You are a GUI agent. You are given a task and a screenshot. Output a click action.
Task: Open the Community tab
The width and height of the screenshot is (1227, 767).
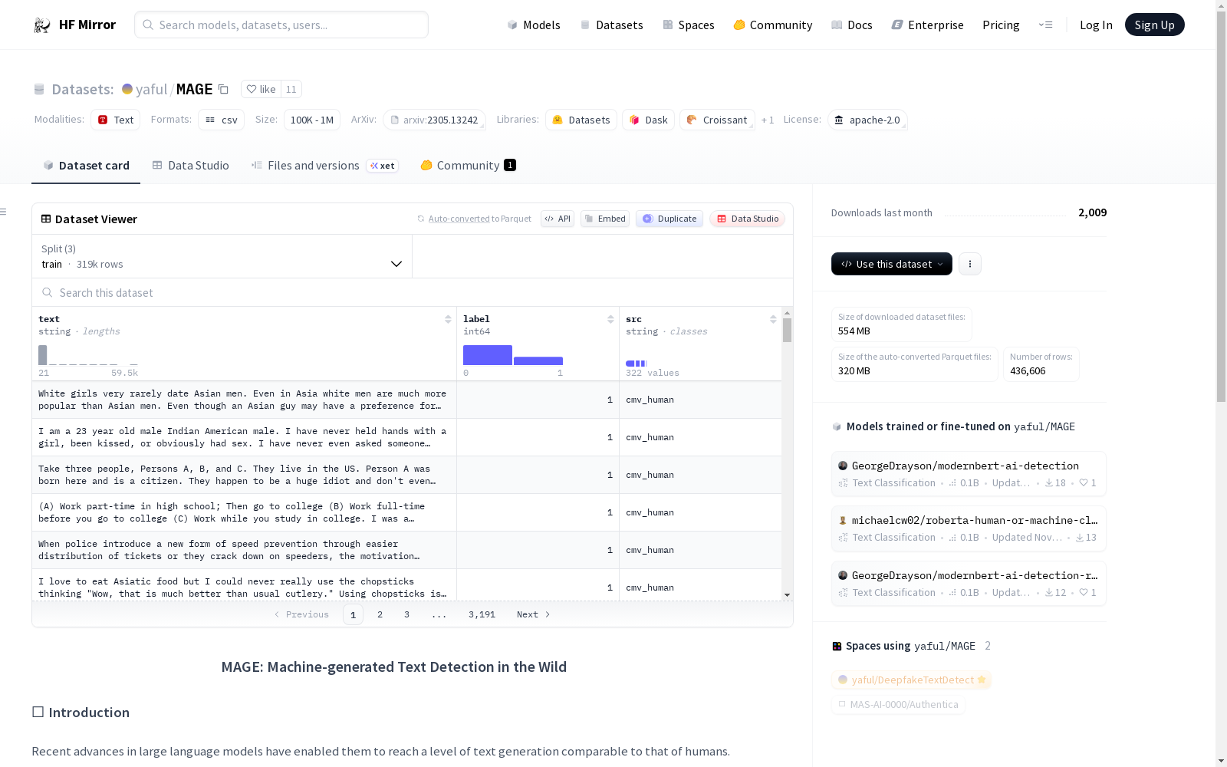pyautogui.click(x=468, y=166)
